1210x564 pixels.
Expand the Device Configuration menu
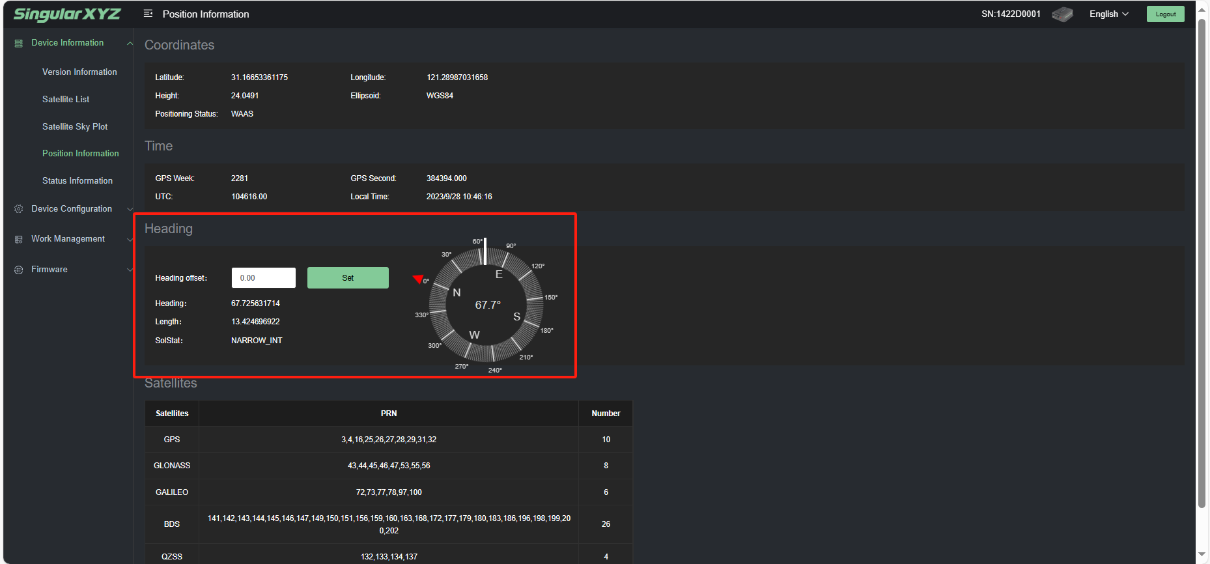point(130,209)
